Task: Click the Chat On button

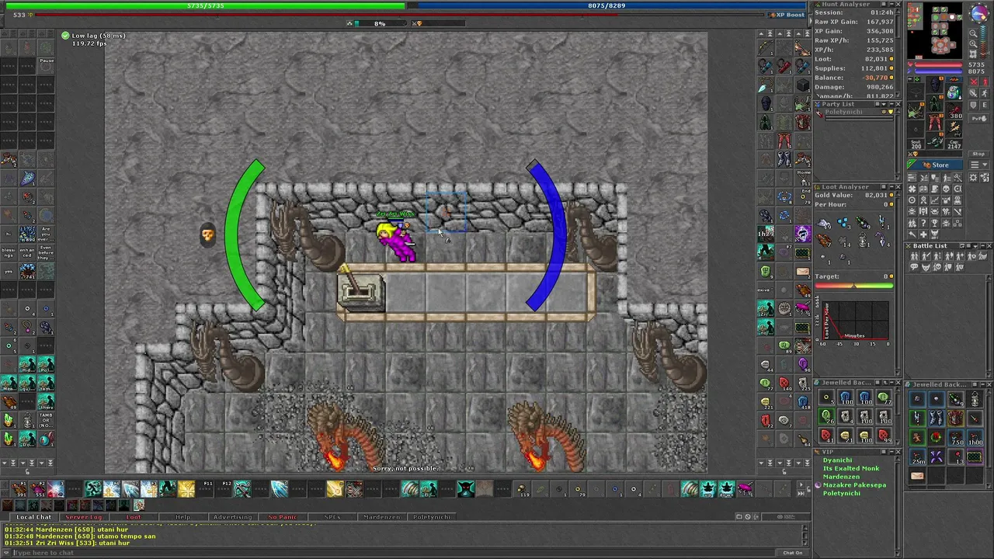Action: (x=792, y=553)
